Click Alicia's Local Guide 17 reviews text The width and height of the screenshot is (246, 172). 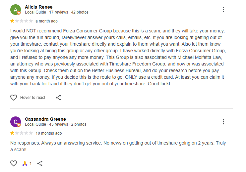pos(56,12)
